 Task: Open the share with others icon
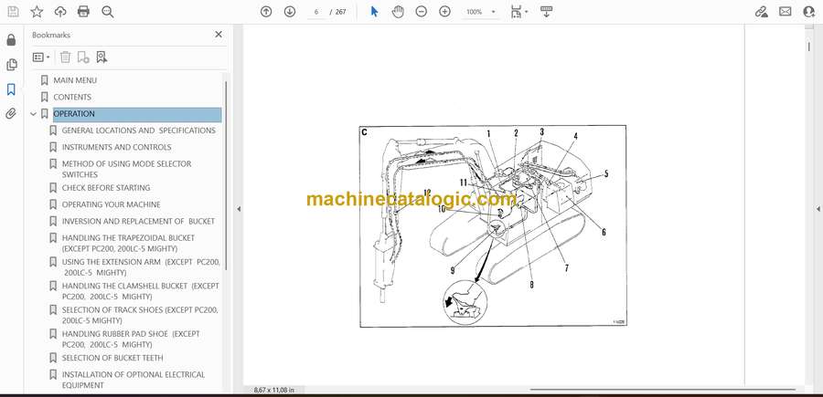click(x=809, y=12)
